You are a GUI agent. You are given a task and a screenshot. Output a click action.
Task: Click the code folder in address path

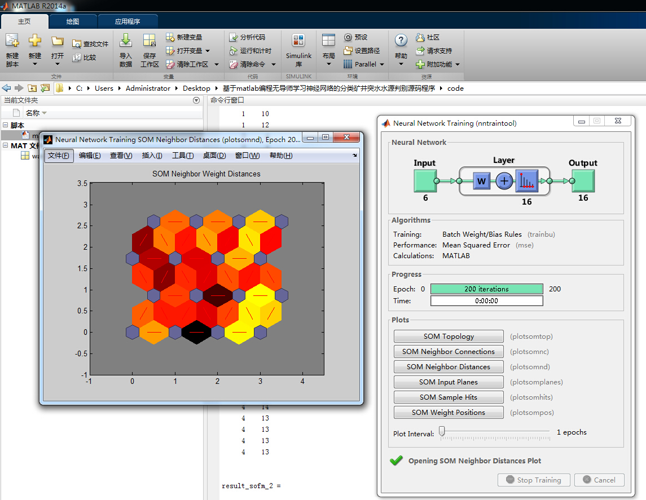(x=456, y=88)
